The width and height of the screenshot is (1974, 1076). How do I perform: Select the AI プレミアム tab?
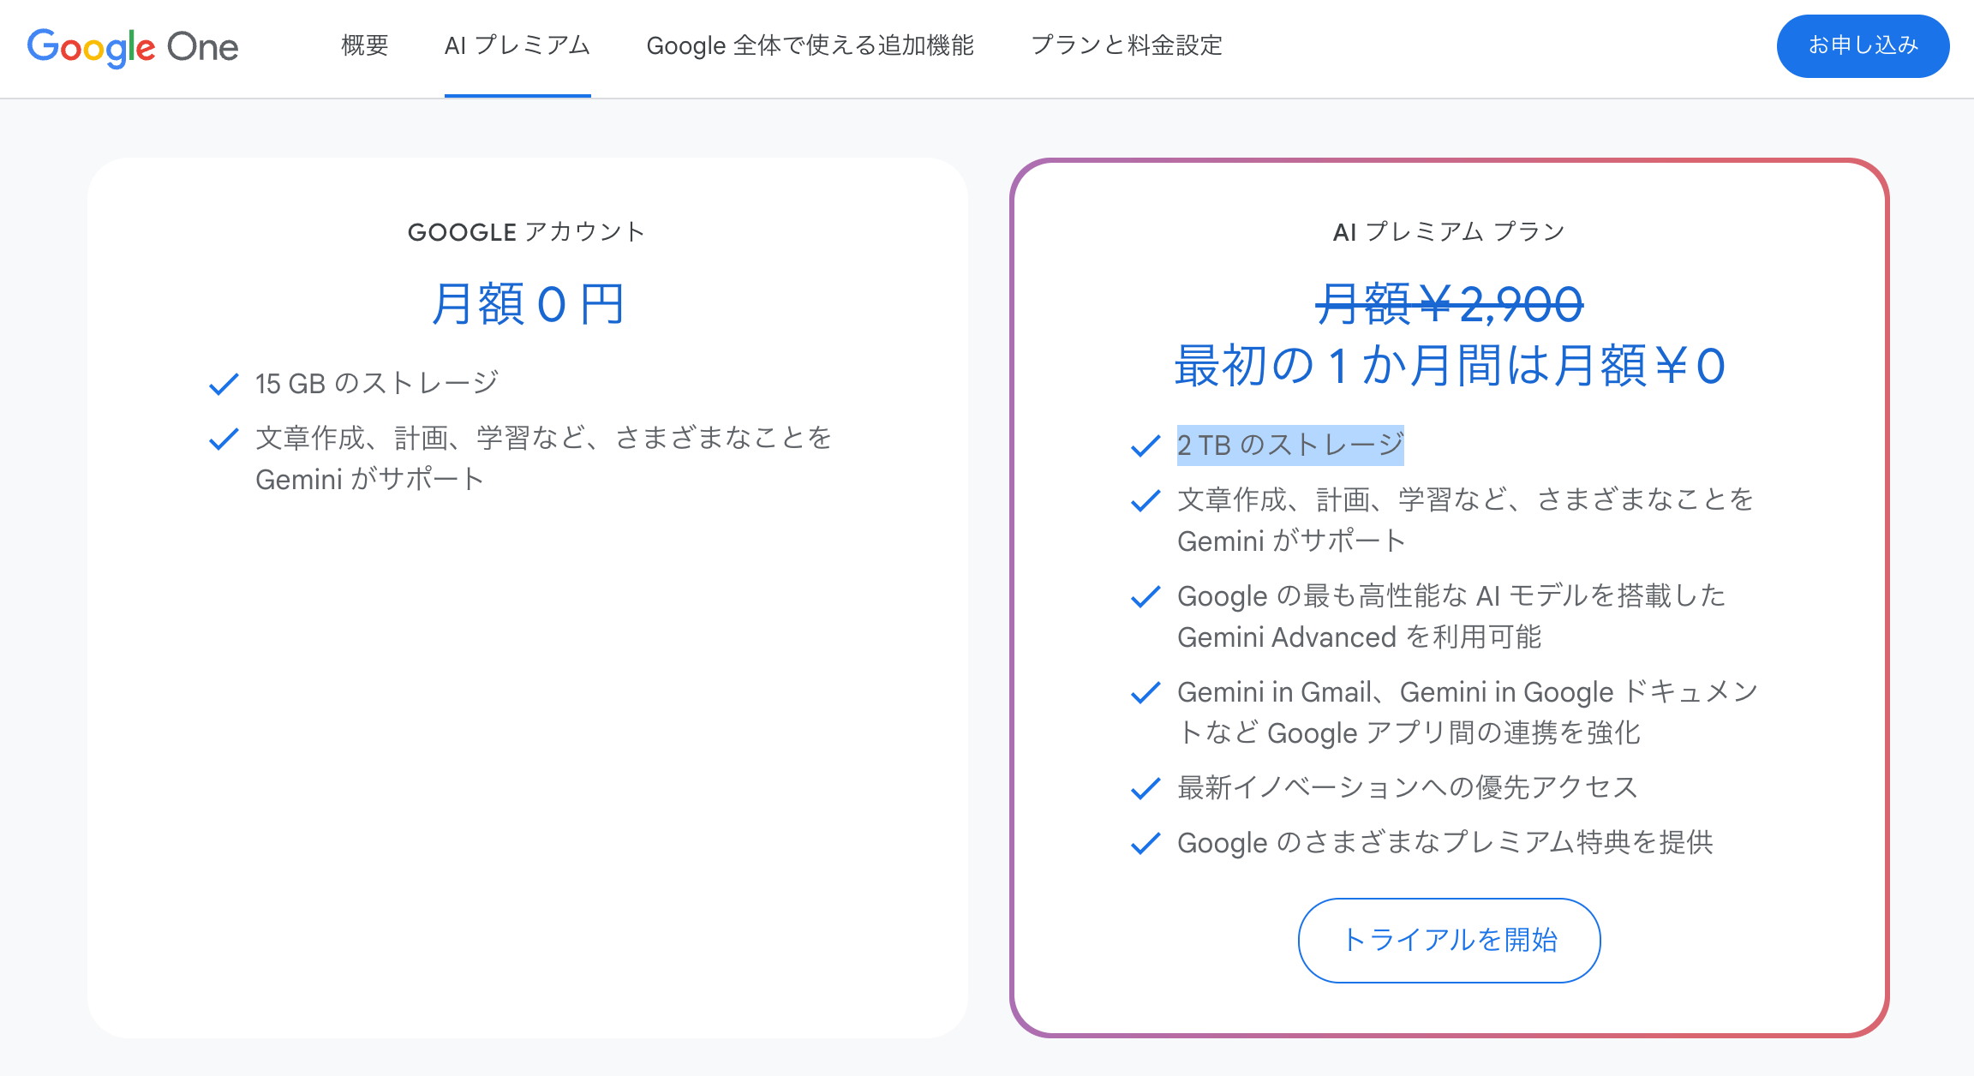[x=517, y=45]
